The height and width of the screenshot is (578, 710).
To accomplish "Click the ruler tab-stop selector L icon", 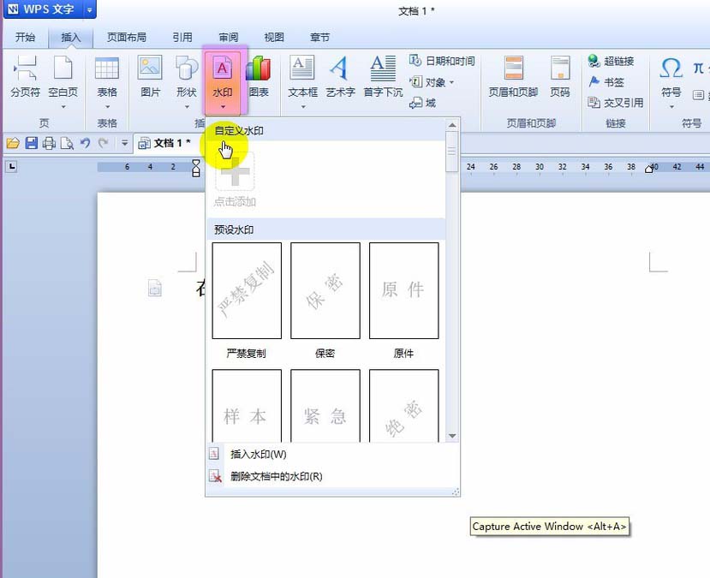I will (x=12, y=167).
